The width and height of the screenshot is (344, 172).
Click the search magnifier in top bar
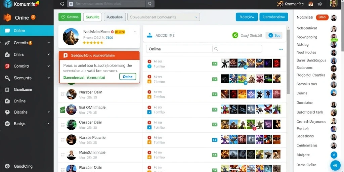tap(150, 4)
